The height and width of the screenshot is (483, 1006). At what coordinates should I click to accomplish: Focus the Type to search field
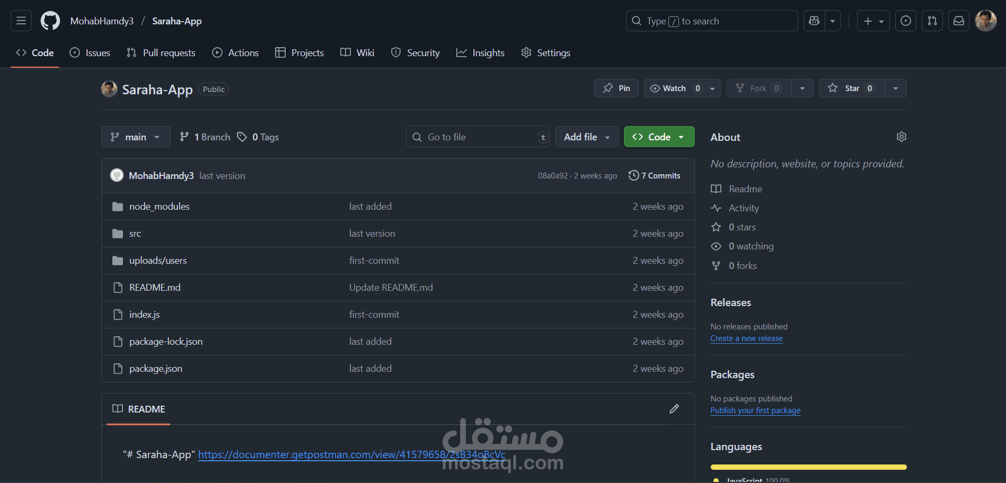(712, 21)
